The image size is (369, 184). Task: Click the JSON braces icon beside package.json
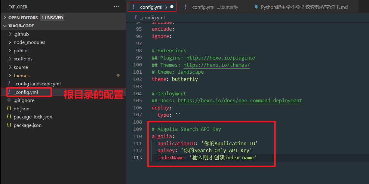pos(9,125)
